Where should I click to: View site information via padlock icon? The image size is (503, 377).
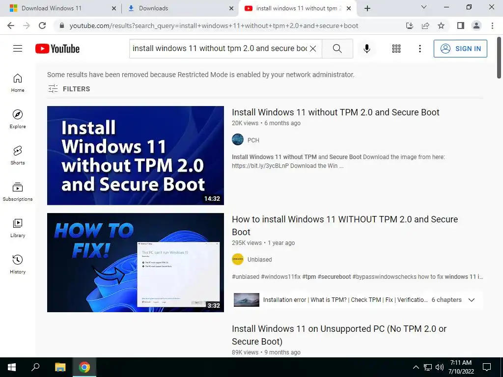pyautogui.click(x=62, y=26)
